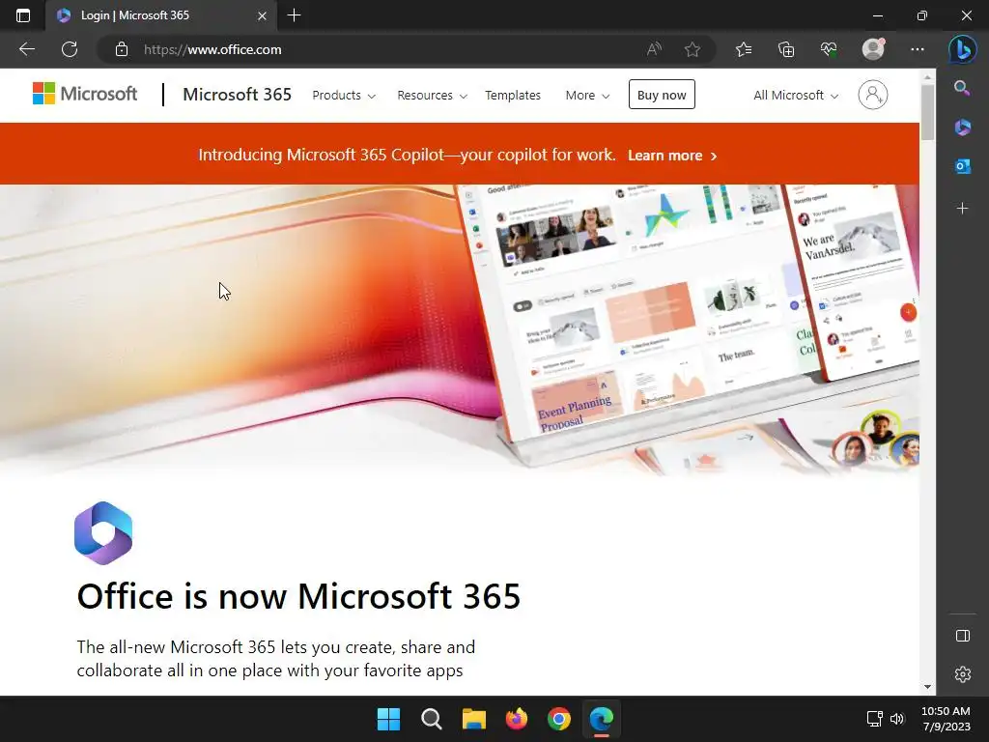Expand the All Microsoft dropdown
Viewport: 989px width, 742px height.
[796, 96]
